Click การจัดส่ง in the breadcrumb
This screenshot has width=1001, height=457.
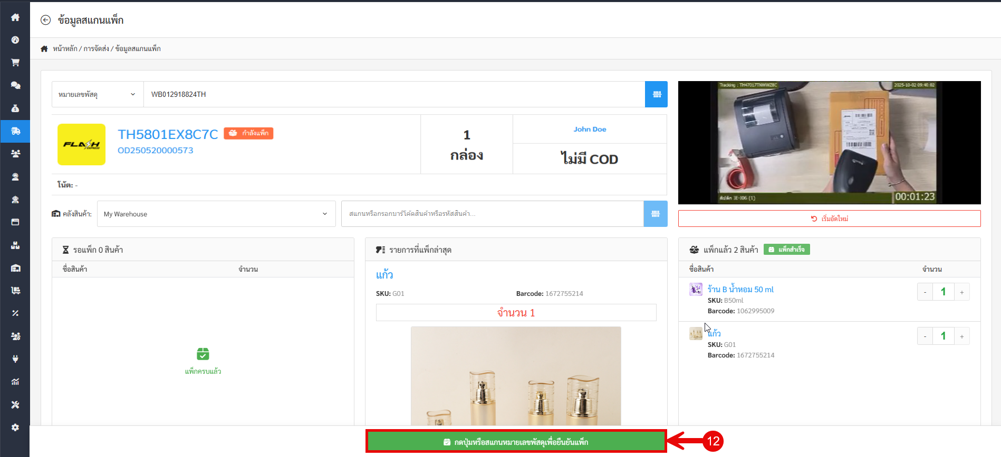pyautogui.click(x=96, y=48)
